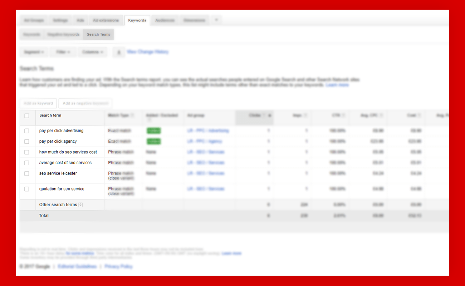Open the Dimensions tab
Image resolution: width=465 pixels, height=286 pixels.
194,20
